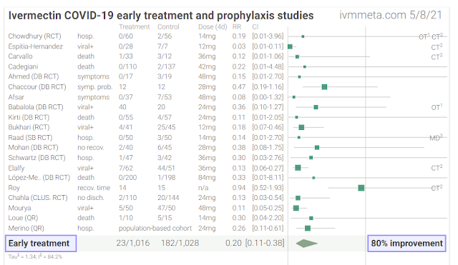
Task: Click the Dose (4d) column header
Action: point(213,27)
